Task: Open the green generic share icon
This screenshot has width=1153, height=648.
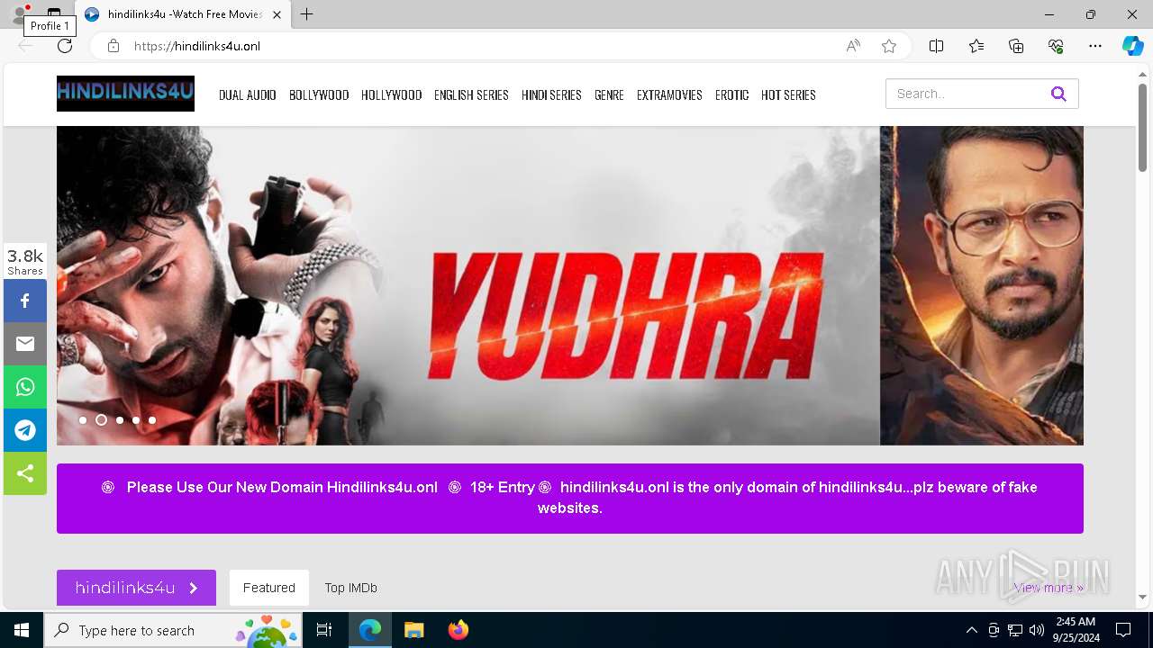Action: click(x=25, y=473)
